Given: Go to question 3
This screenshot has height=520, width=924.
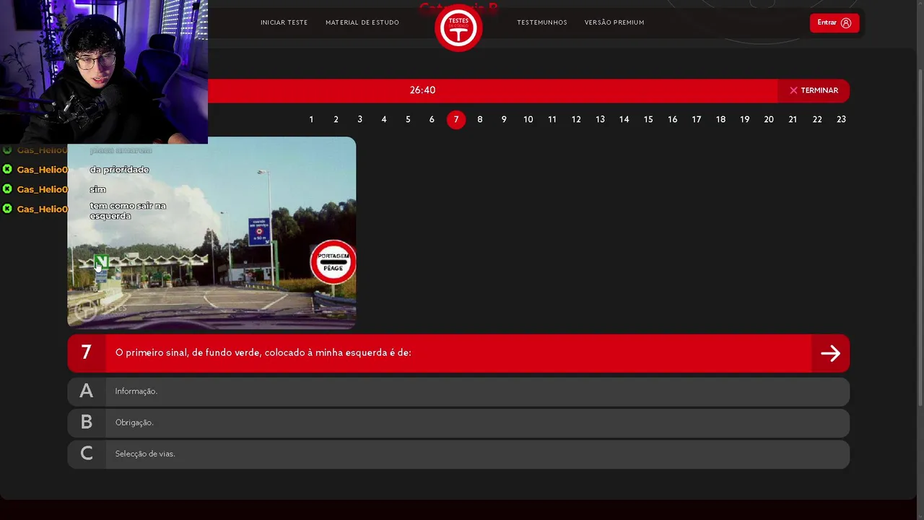Looking at the screenshot, I should [x=359, y=120].
